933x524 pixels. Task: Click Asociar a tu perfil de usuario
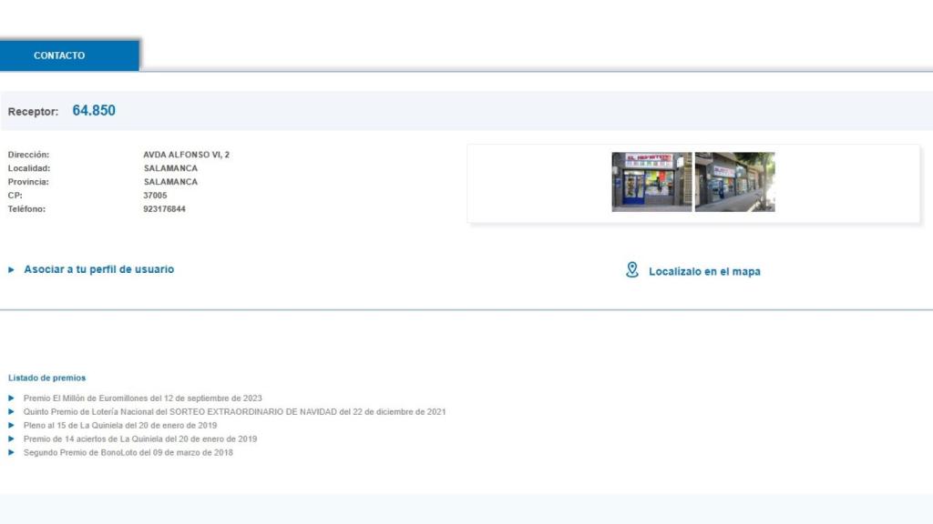[x=98, y=269]
